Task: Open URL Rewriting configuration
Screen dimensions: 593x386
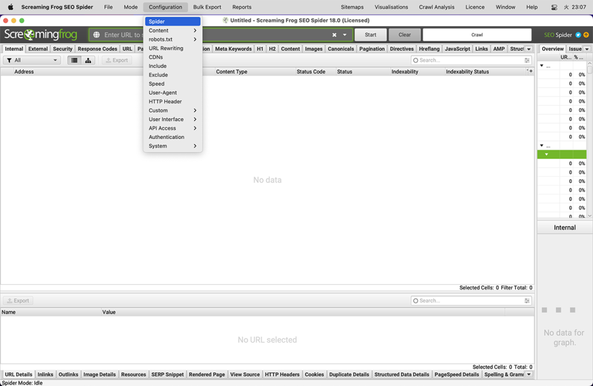Action: pyautogui.click(x=173, y=48)
